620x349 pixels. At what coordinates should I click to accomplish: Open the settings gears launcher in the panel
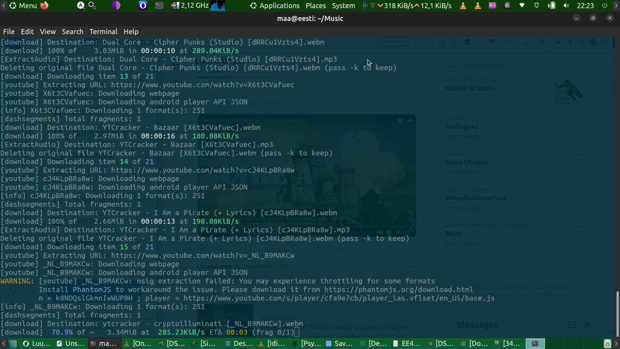[92, 5]
